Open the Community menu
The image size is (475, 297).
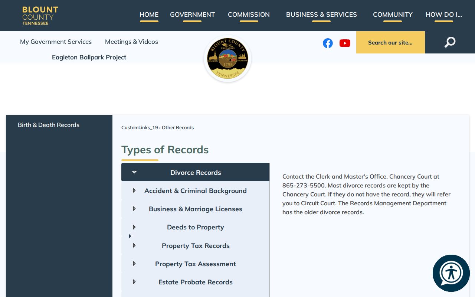[x=393, y=15]
